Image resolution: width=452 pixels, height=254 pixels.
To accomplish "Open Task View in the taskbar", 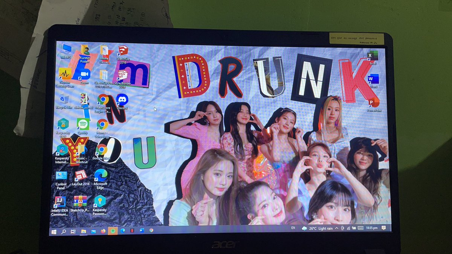I will tap(73, 231).
